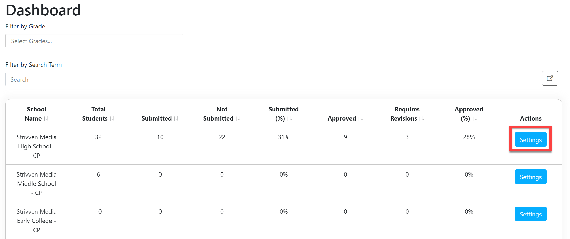The width and height of the screenshot is (570, 239).
Task: Open Settings for Strivven Media High School
Action: [x=531, y=140]
